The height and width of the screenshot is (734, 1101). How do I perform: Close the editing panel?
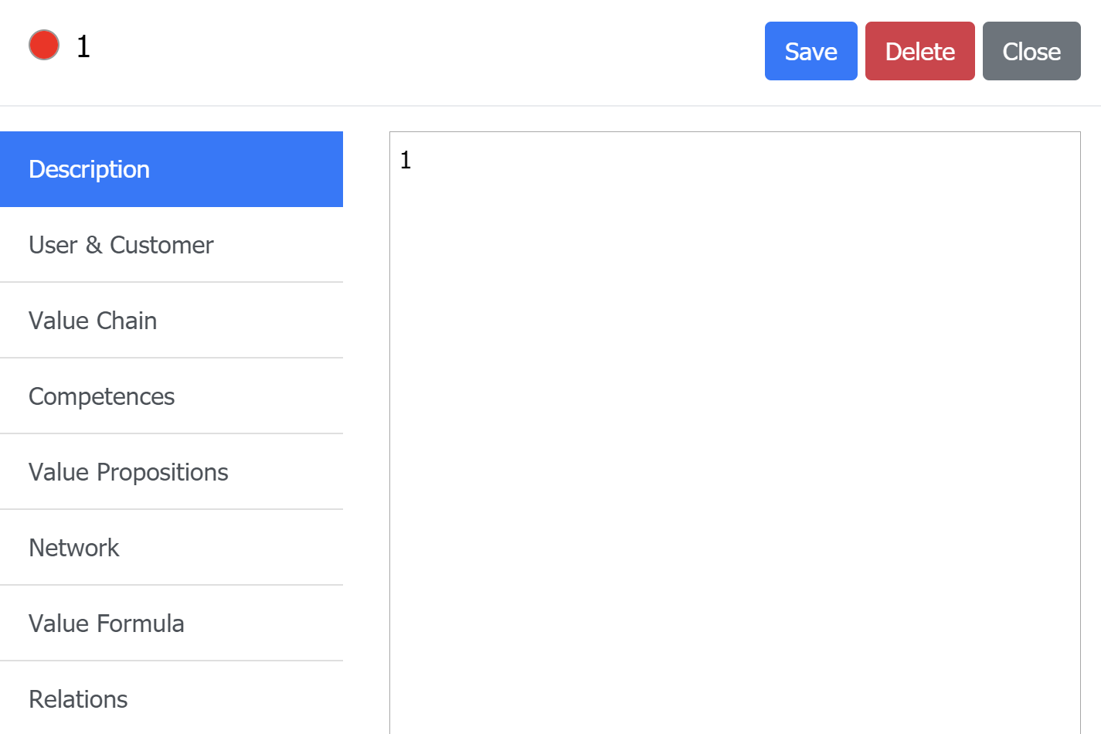(x=1031, y=51)
